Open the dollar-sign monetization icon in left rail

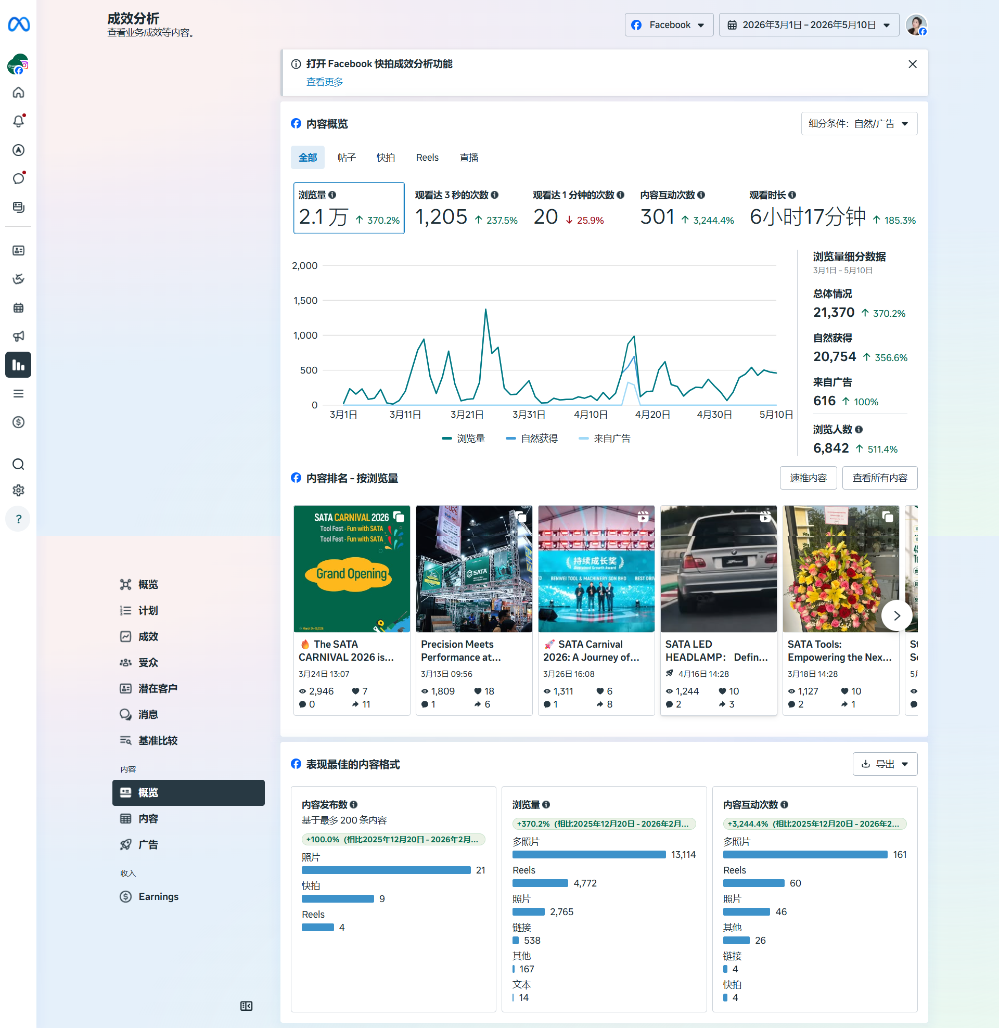tap(18, 422)
